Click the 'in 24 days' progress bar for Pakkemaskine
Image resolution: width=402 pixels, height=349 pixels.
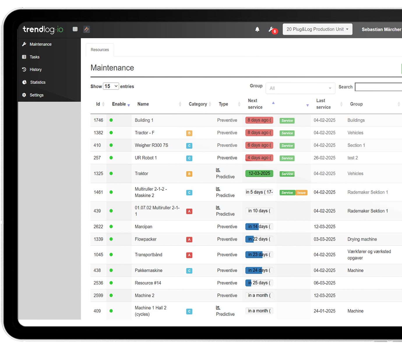point(259,270)
